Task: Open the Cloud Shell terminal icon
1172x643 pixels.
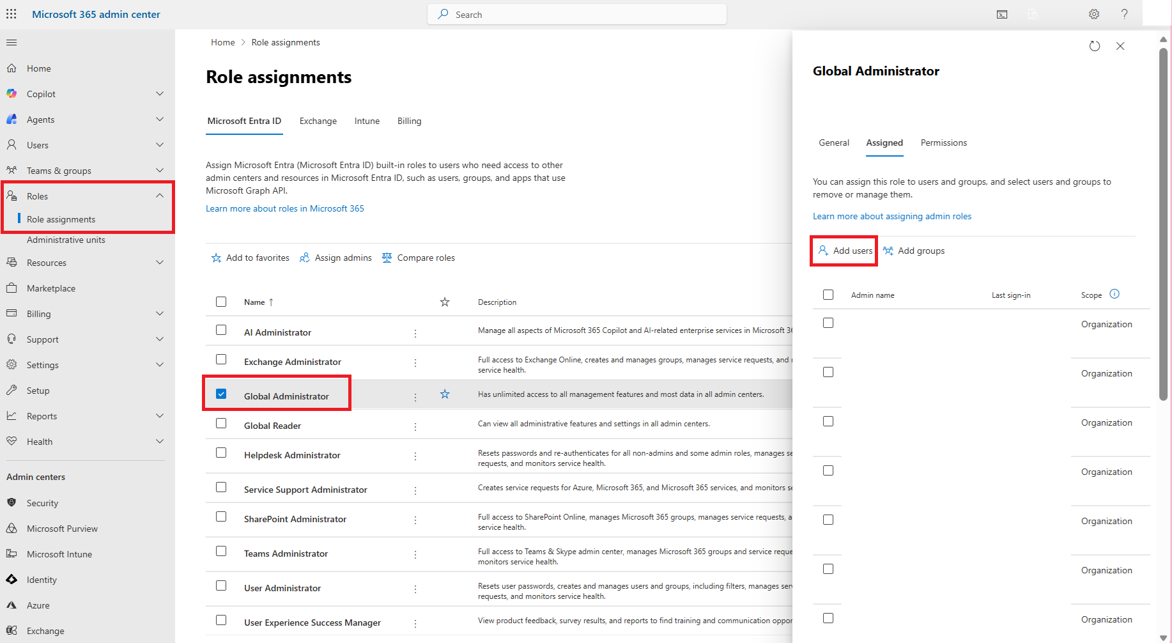Action: 1002,14
